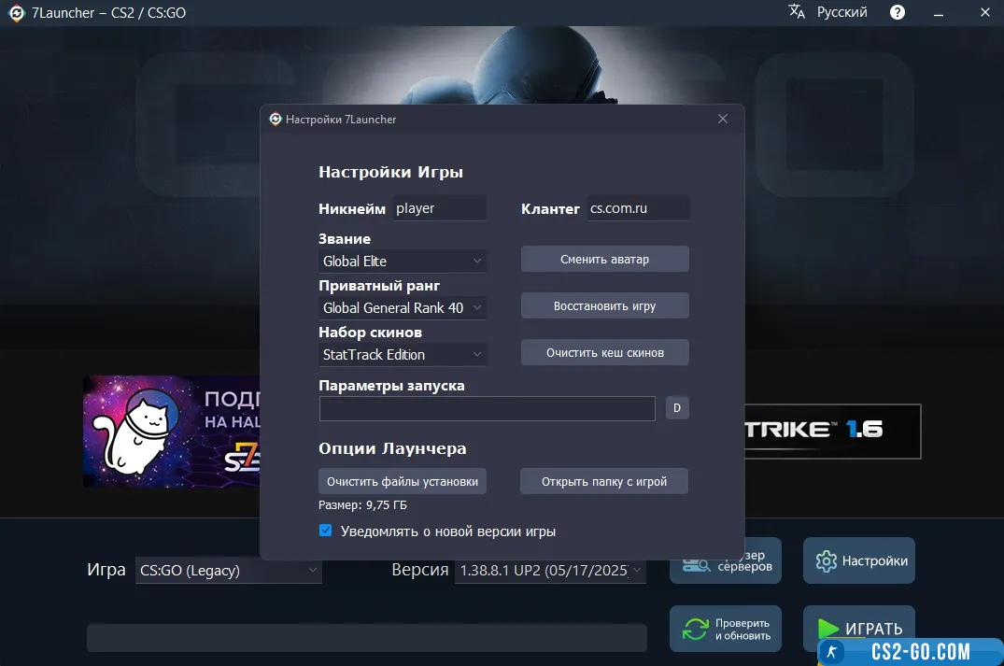Click the Очистить кеш скинов button

coord(604,352)
